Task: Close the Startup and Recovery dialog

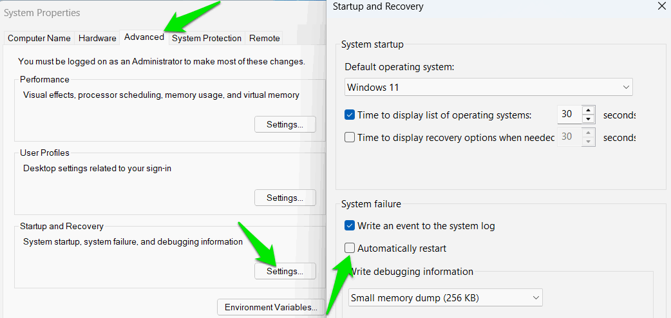Action: coord(661,6)
